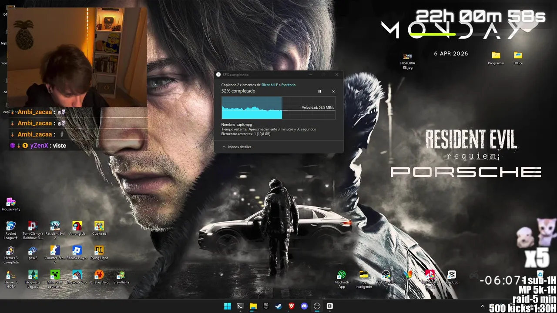Screen dimensions: 557x313
Task: Open Discord from the taskbar
Action: point(304,306)
